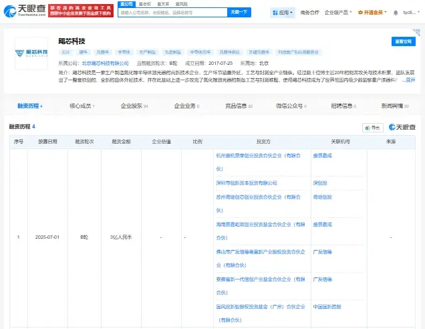This screenshot has width=425, height=329.
Task: Switch to the 查老板 search tab
Action: pos(145,4)
